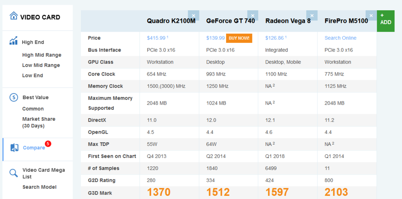The width and height of the screenshot is (402, 199).
Task: Click the G3D Mark row label
Action: [100, 193]
